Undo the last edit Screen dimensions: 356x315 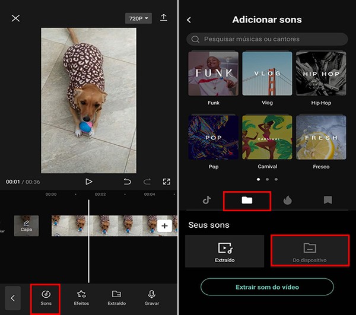coord(128,182)
